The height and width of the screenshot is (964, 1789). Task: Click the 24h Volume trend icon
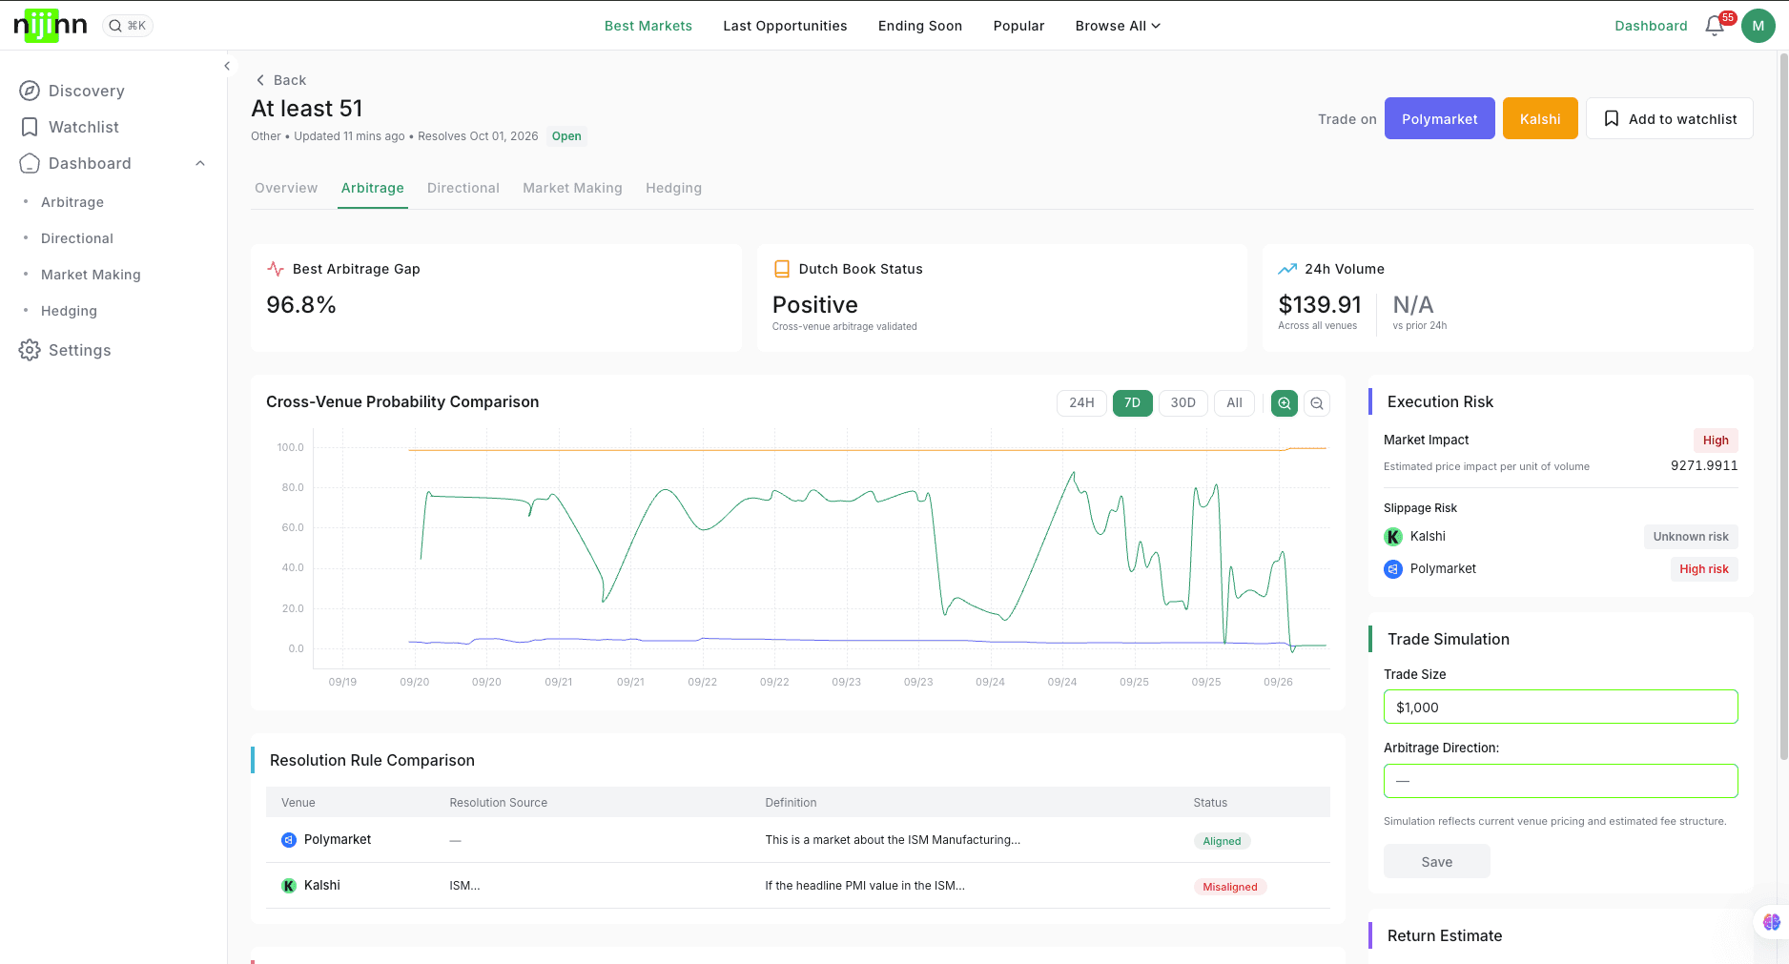tap(1287, 269)
